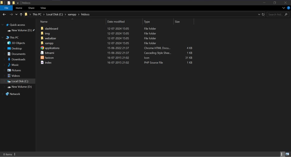Click the Chrome icon beside applications file
The width and height of the screenshot is (291, 157).
tap(42, 48)
